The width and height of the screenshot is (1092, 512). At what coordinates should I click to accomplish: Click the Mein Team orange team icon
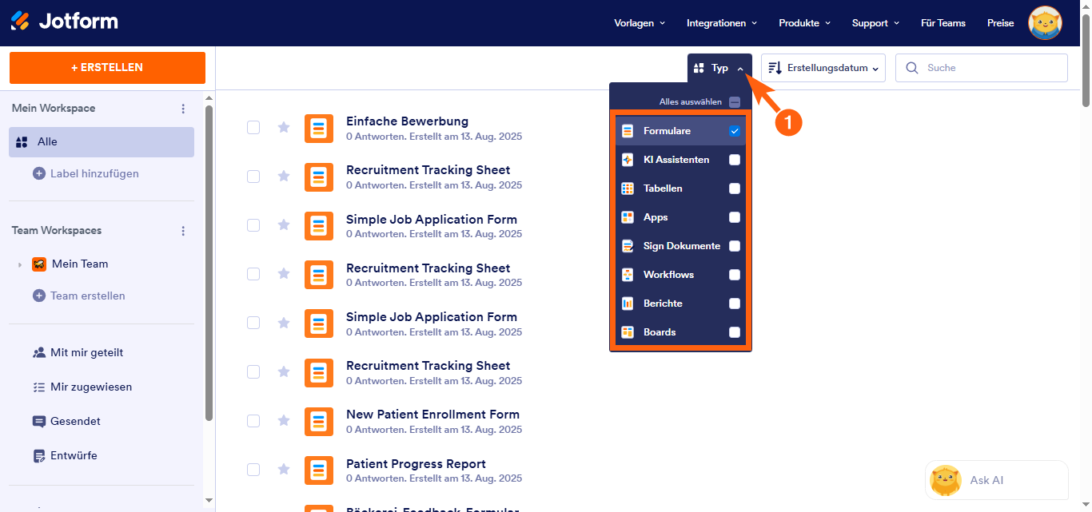[39, 264]
